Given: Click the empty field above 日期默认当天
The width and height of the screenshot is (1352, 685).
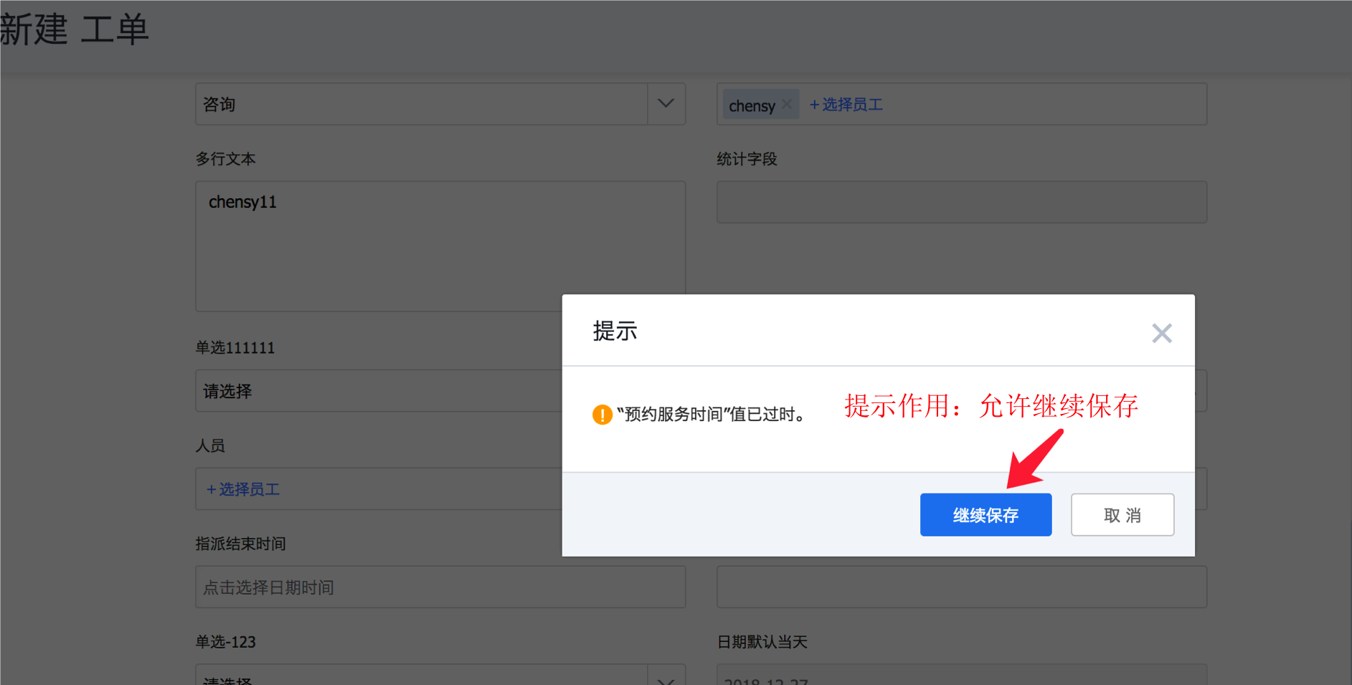Looking at the screenshot, I should pyautogui.click(x=962, y=587).
